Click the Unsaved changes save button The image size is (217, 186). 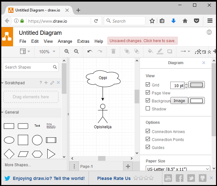click(x=142, y=41)
